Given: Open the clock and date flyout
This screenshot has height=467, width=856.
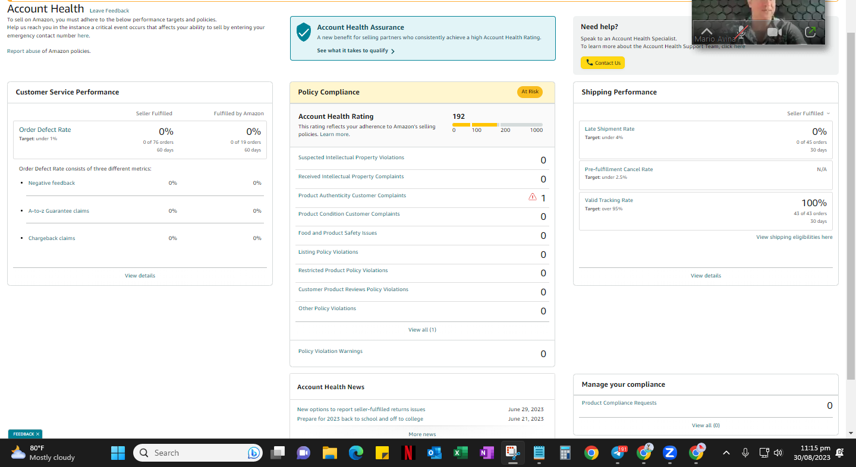Looking at the screenshot, I should tap(811, 453).
